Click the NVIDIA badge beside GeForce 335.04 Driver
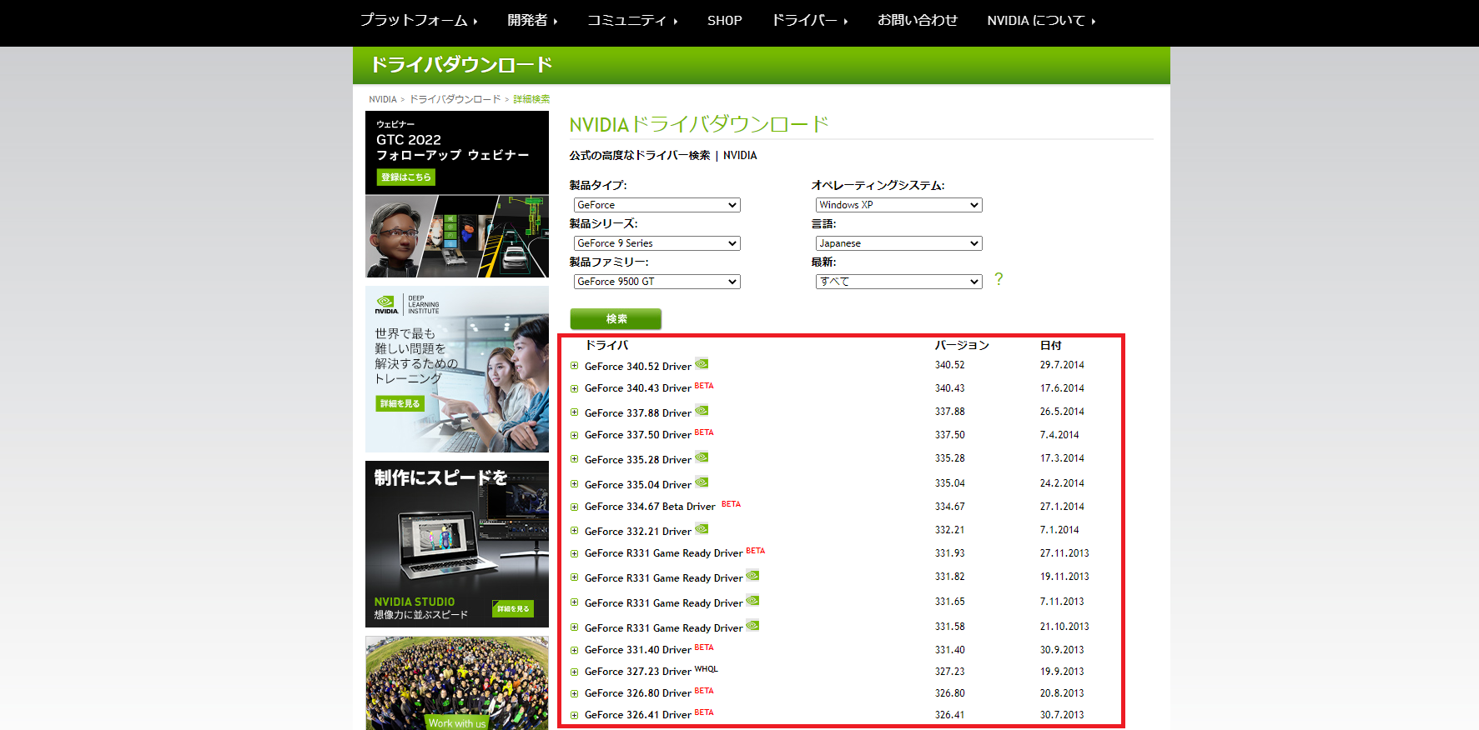Image resolution: width=1479 pixels, height=730 pixels. [x=702, y=482]
